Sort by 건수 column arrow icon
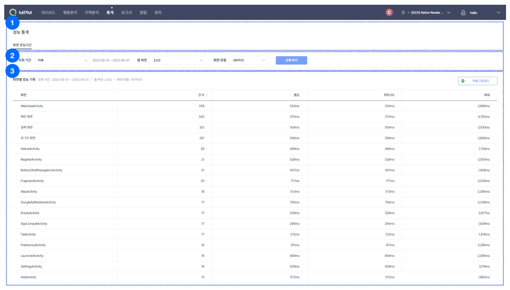The height and width of the screenshot is (290, 510). 207,95
